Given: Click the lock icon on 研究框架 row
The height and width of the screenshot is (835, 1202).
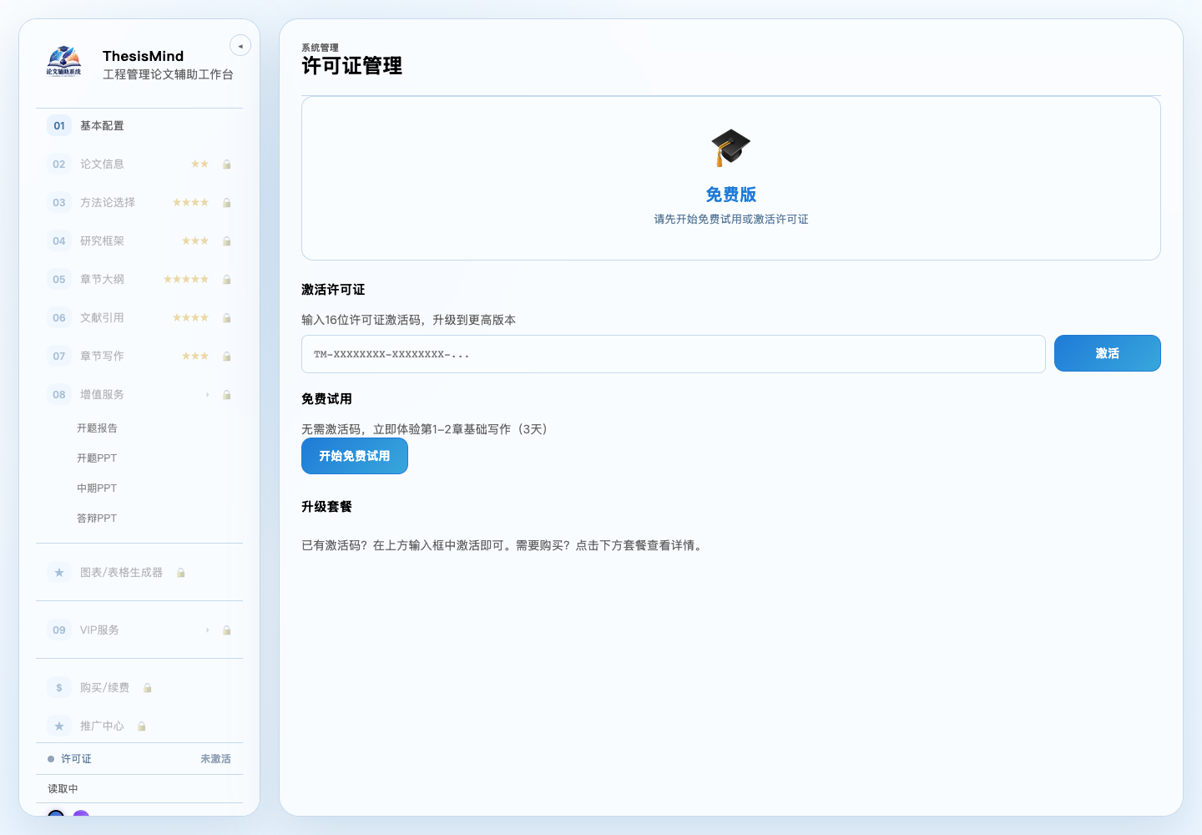Looking at the screenshot, I should click(227, 241).
